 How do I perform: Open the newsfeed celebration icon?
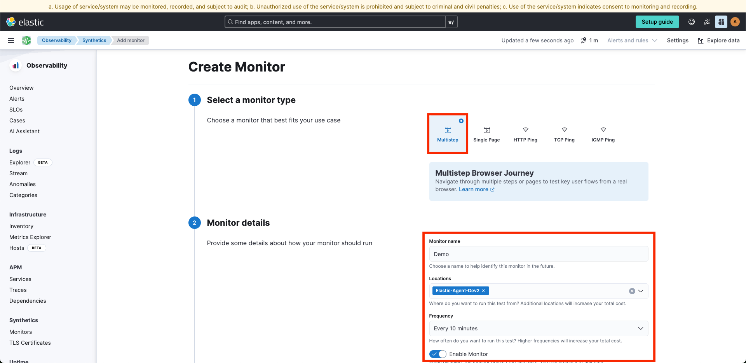point(707,22)
